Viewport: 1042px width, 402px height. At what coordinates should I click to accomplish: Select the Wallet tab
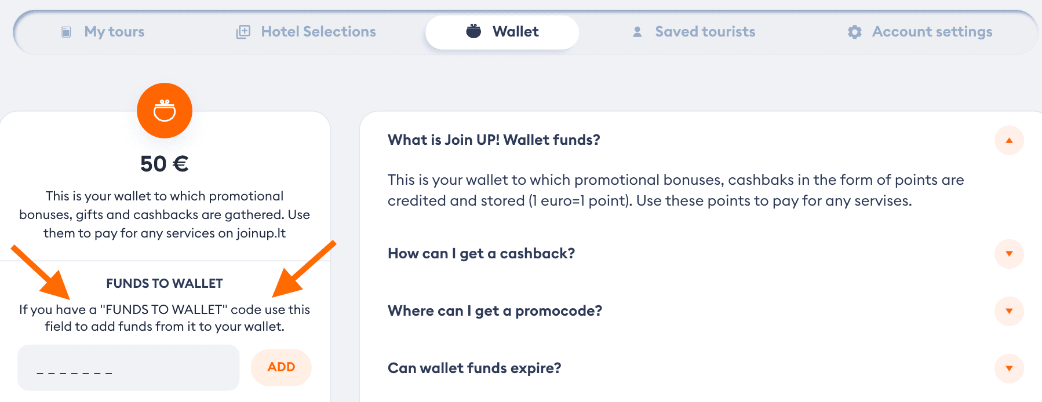pyautogui.click(x=502, y=32)
